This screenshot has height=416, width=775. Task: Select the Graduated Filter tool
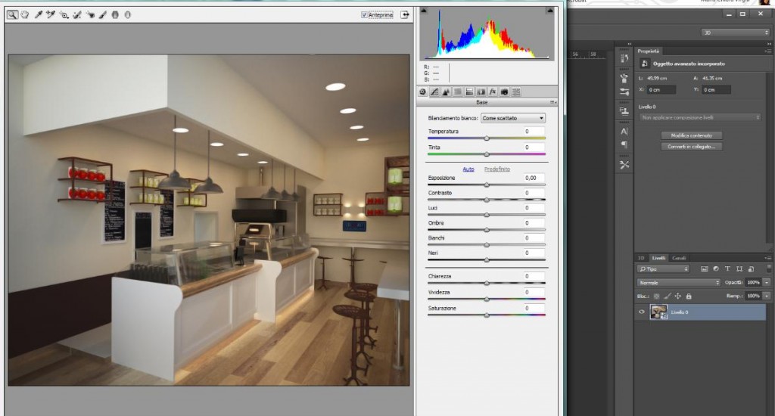click(x=115, y=15)
